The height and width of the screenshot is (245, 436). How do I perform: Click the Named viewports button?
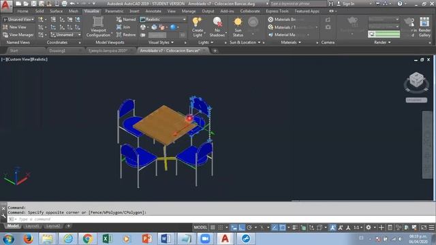[x=126, y=20]
